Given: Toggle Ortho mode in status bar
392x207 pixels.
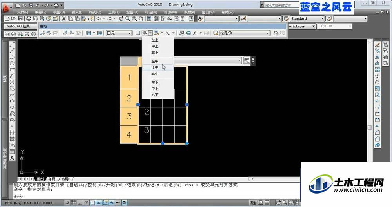Looking at the screenshot, I should click(80, 203).
